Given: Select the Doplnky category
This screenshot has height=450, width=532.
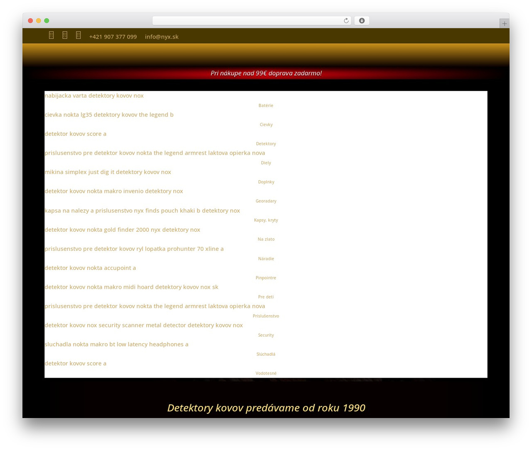Looking at the screenshot, I should pyautogui.click(x=266, y=182).
